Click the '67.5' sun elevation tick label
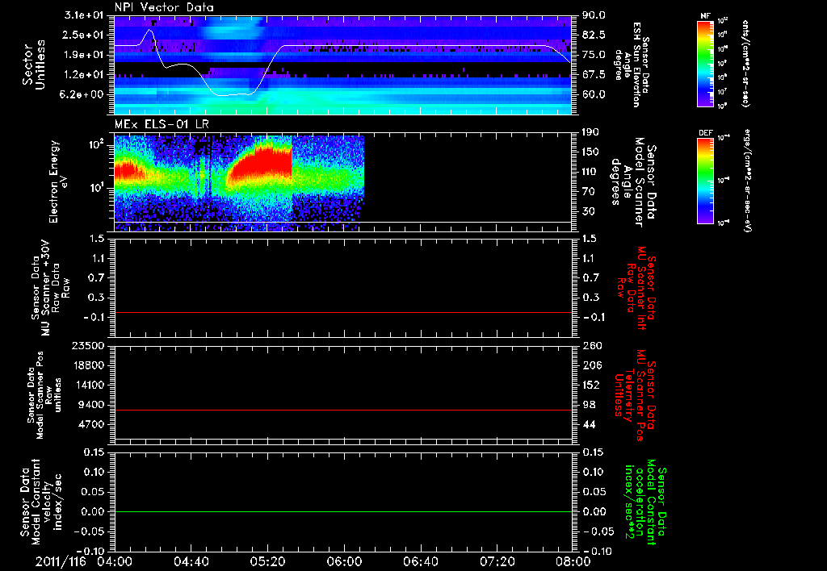Screen dimensions: 827x571 [x=594, y=75]
